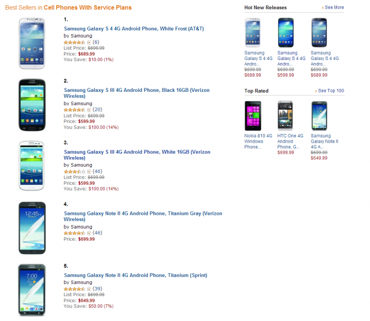This screenshot has height=321, width=370.
Task: Open Galaxy S III Black 16GB Verizon link
Action: click(x=136, y=93)
